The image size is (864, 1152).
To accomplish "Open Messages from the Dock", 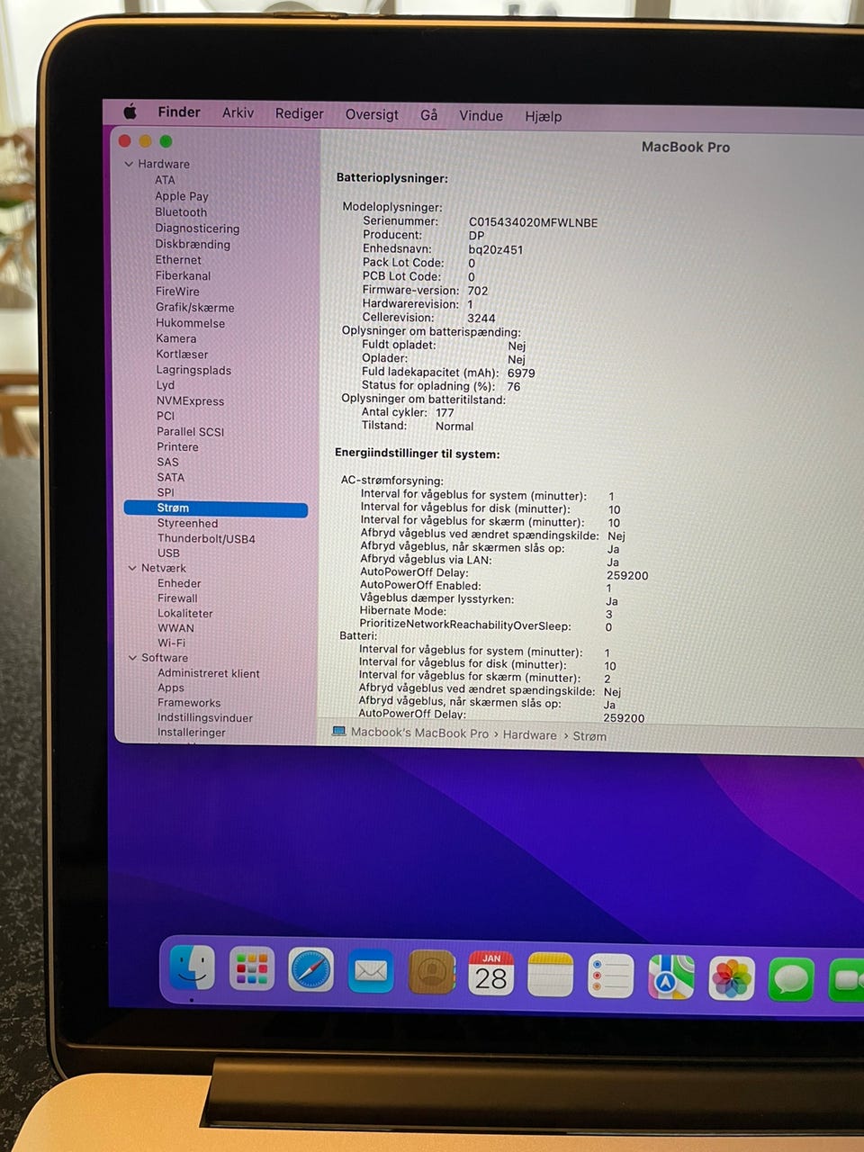I will 792,980.
